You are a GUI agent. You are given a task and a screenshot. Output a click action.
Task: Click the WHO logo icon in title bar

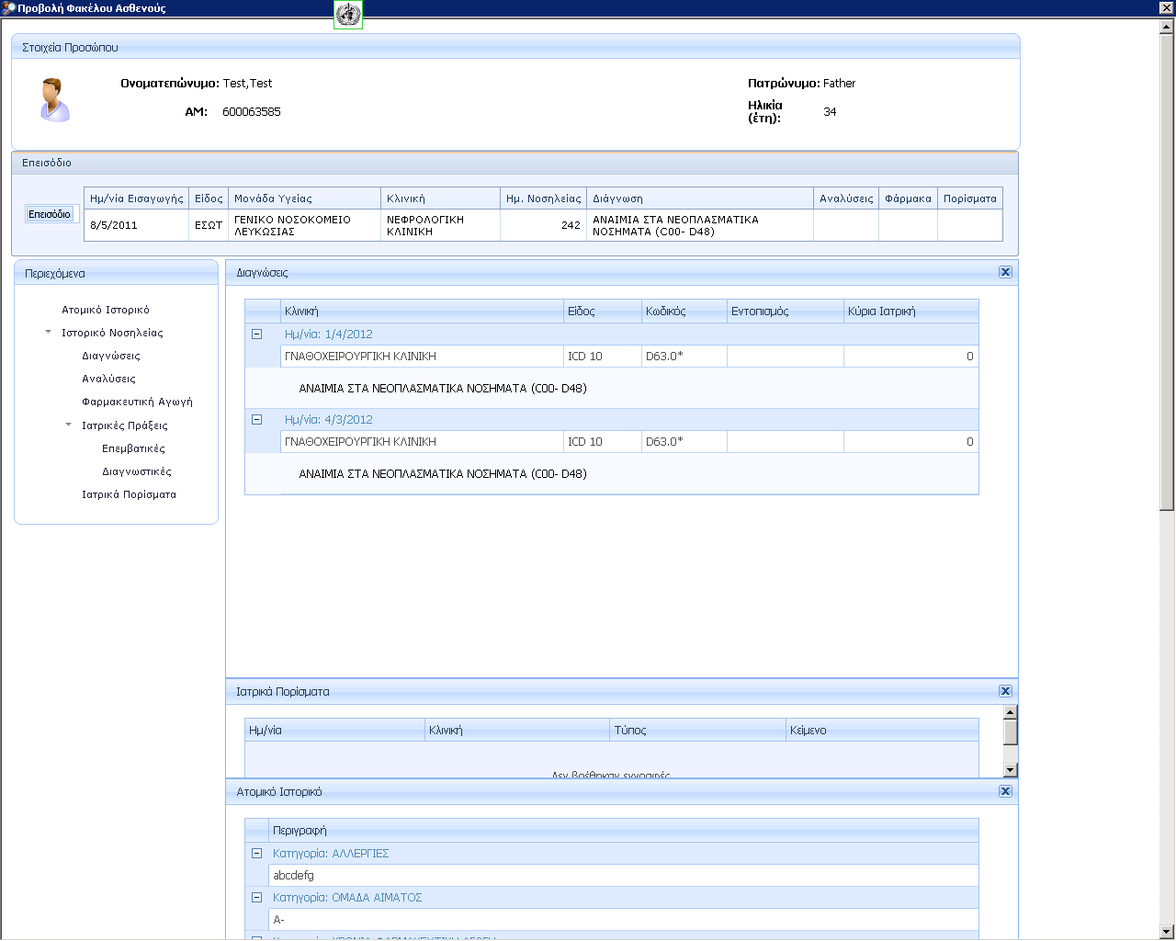click(x=348, y=15)
